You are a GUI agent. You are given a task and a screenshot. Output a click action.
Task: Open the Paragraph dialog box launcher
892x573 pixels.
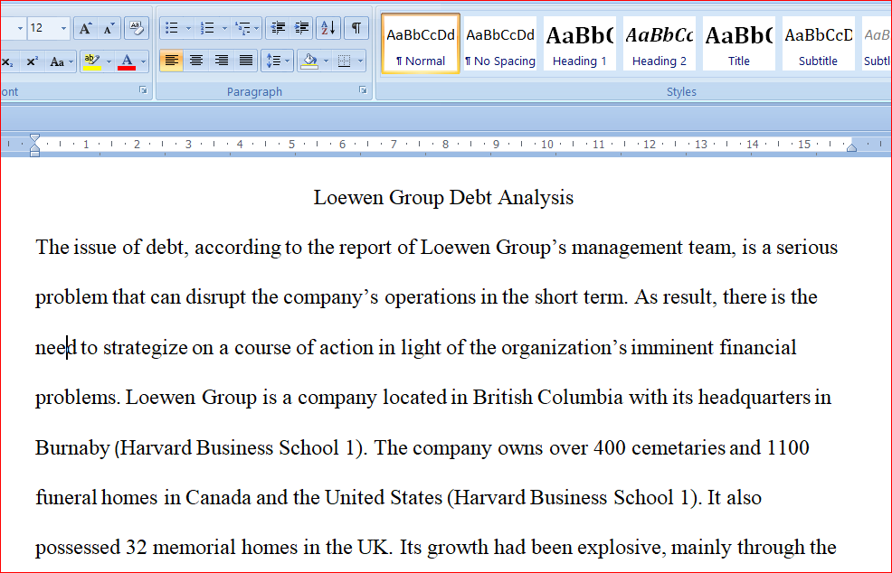(x=363, y=90)
